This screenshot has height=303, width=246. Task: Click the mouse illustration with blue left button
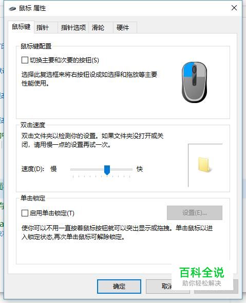[194, 82]
